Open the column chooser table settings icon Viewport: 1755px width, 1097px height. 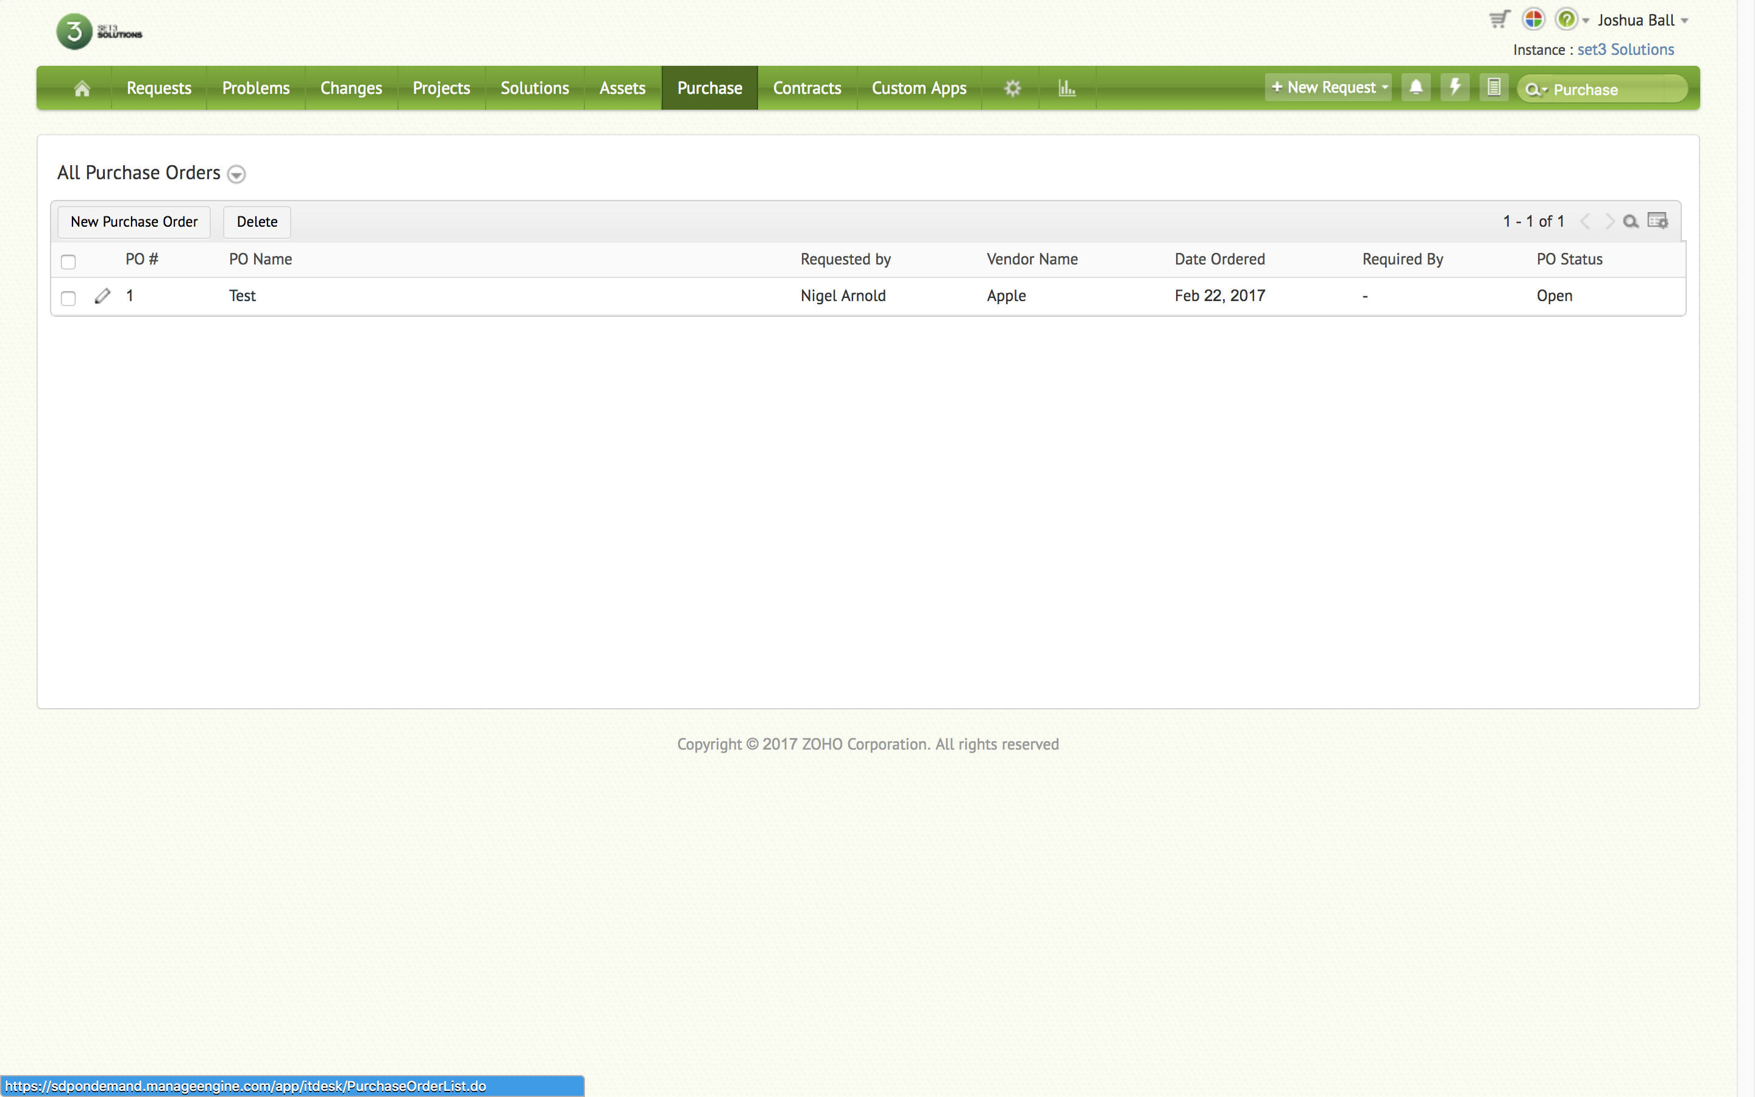tap(1658, 221)
